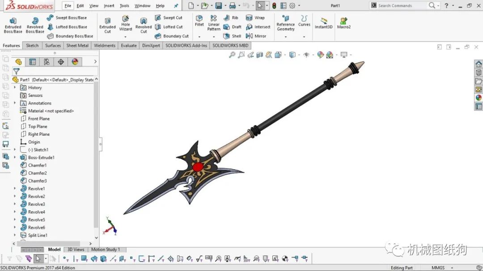The image size is (483, 271).
Task: Open the ConfigurationManager tab icon
Action: 47,62
